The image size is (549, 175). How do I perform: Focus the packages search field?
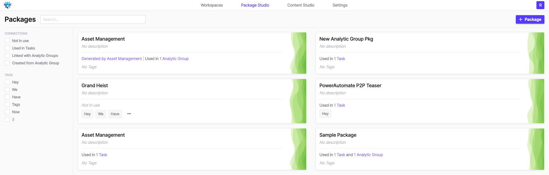pos(93,19)
